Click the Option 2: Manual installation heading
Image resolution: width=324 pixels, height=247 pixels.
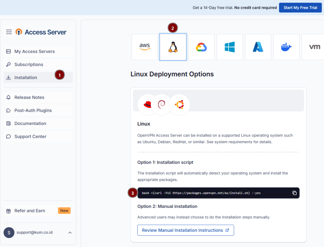pyautogui.click(x=167, y=206)
